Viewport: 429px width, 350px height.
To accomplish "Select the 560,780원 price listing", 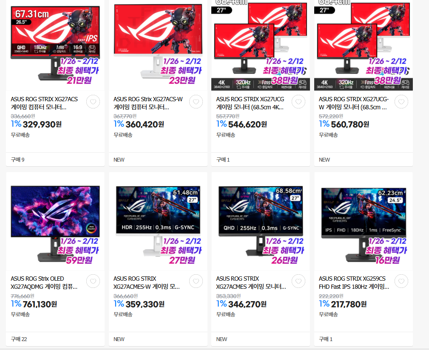I will click(350, 125).
